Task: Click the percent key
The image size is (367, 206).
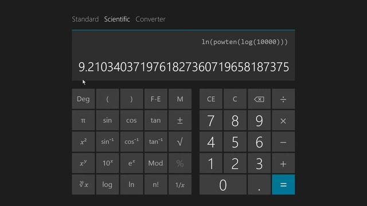Action: click(x=179, y=163)
